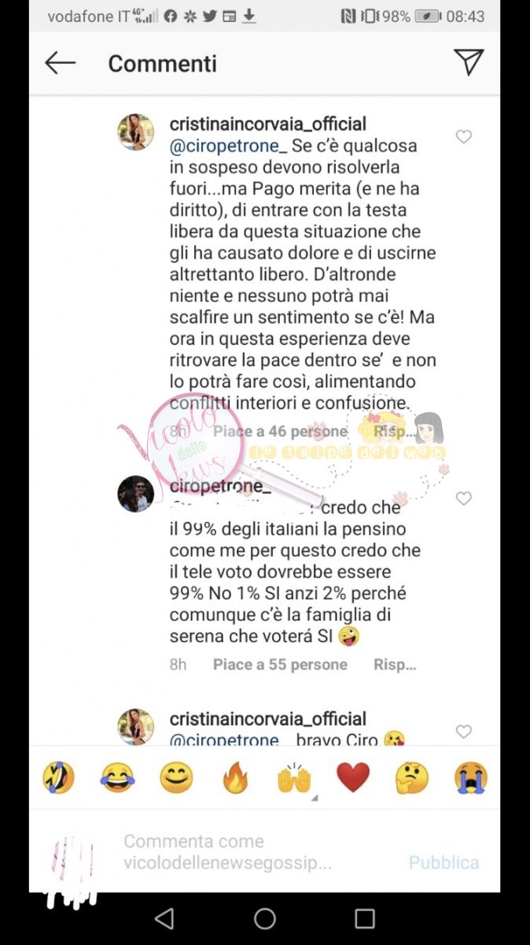
Task: Reply to ciropetrone_'s comment
Action: point(395,665)
